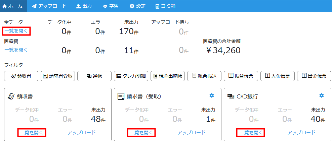The height and width of the screenshot is (142, 332).
Task: Click the bank icon beside ○○銀行 card title
Action: pyautogui.click(x=231, y=96)
